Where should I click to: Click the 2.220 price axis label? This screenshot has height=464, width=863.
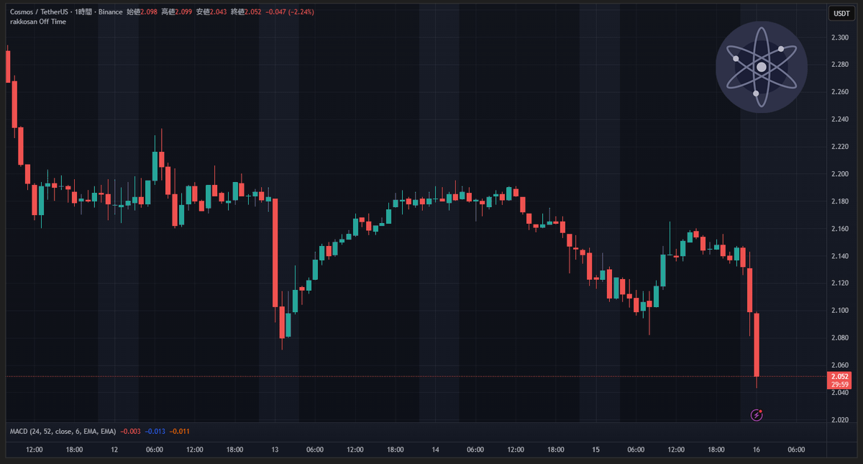click(x=839, y=147)
